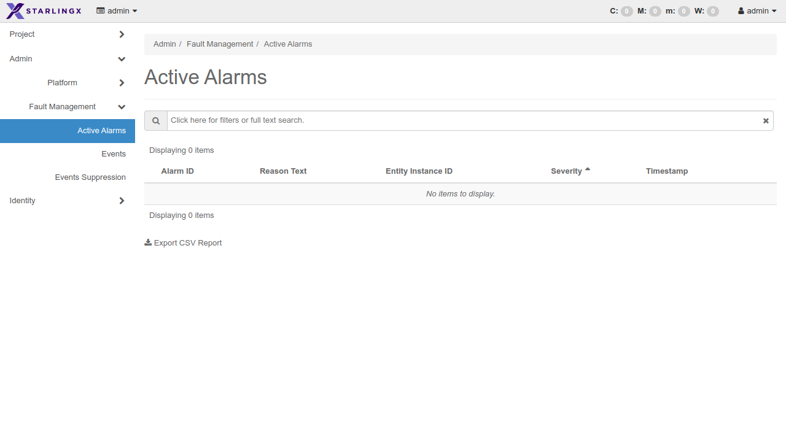Click the critical alarm counter labeled C
Screen dimensions: 786x442
coord(626,11)
